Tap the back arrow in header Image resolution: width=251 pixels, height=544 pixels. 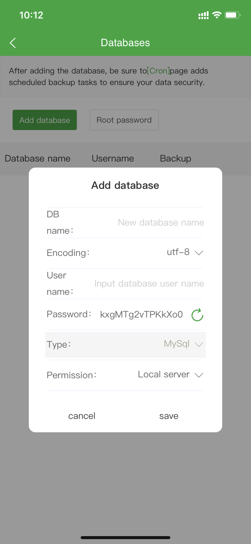pos(13,43)
